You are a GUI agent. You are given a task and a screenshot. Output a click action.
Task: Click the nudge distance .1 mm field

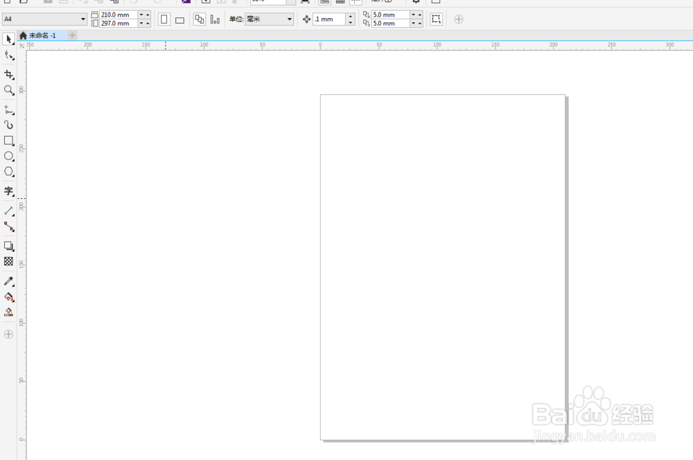click(329, 19)
